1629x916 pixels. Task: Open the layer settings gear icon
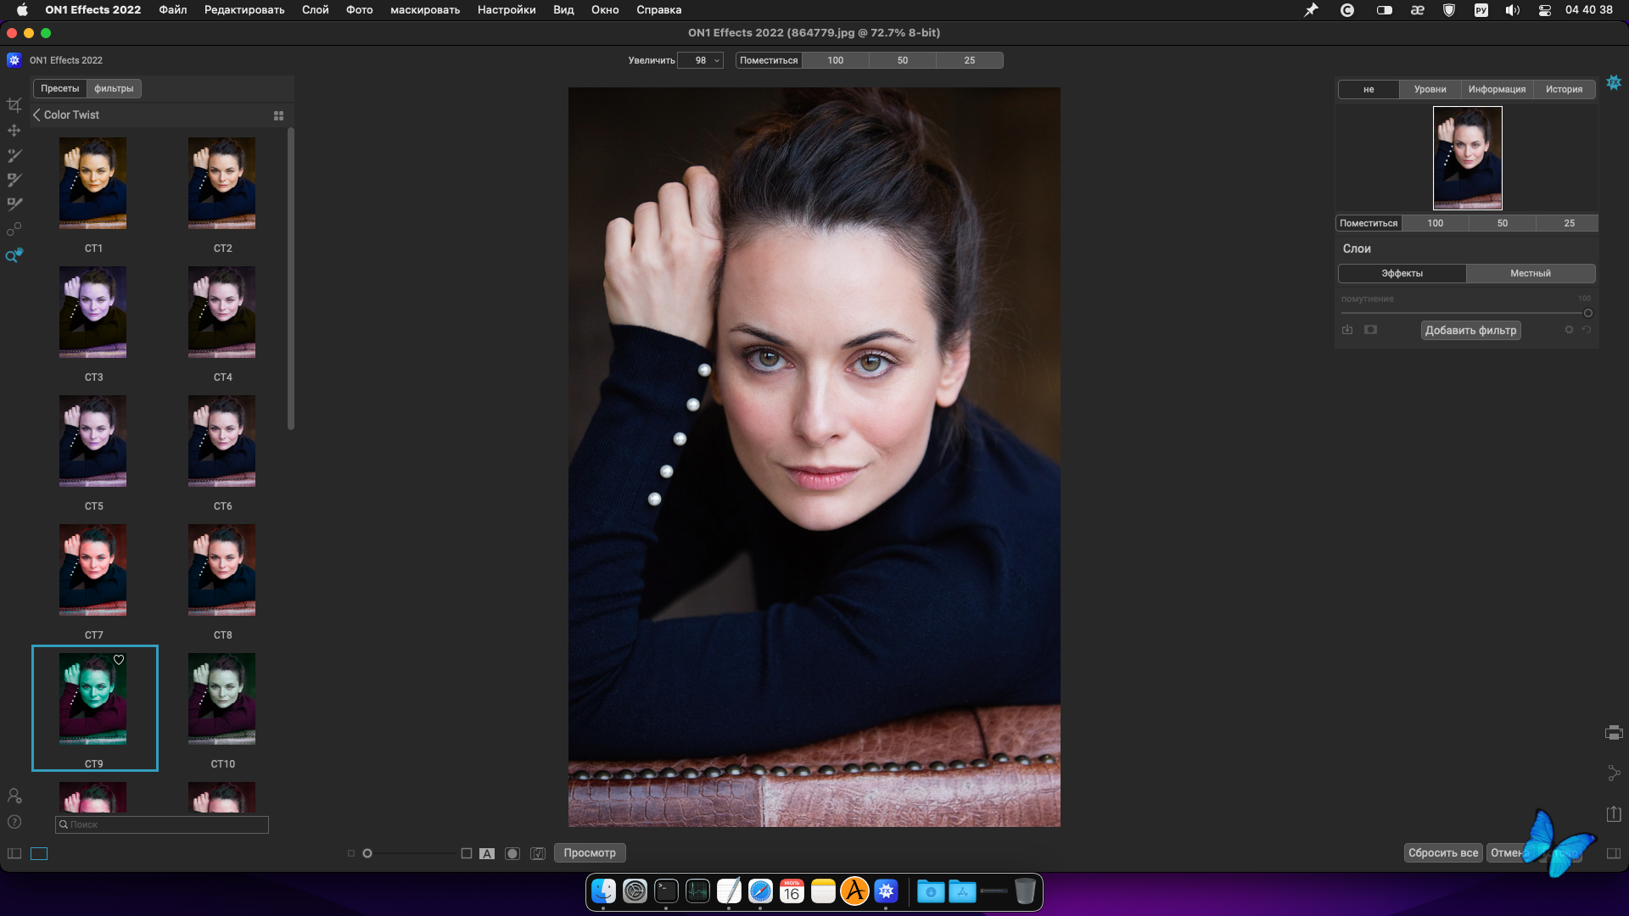point(1569,330)
